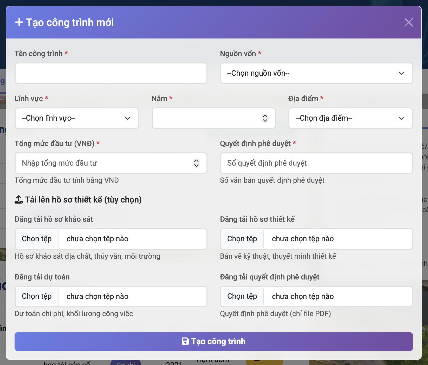The width and height of the screenshot is (428, 365).
Task: Close the Tạo công trình mới dialog
Action: [408, 22]
